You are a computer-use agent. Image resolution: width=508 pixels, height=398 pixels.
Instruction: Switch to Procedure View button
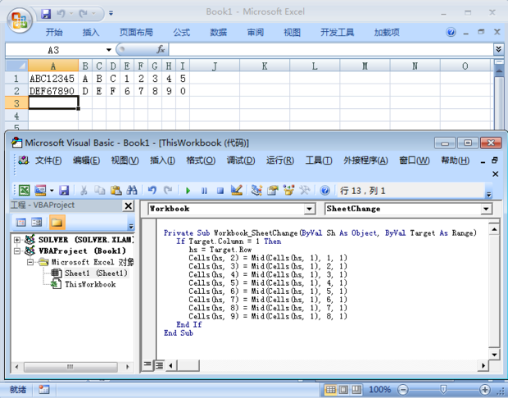click(147, 365)
